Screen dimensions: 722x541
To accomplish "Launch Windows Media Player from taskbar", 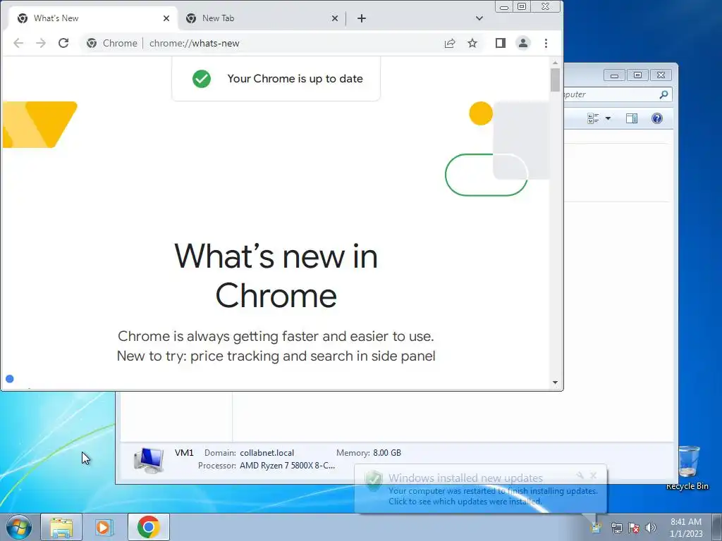I will pyautogui.click(x=104, y=527).
